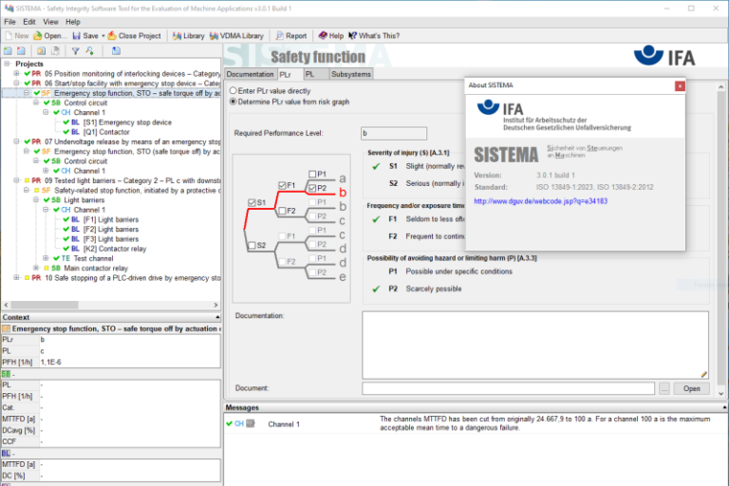Collapse project 06 Start/stop facility node
Screen dimensions: 729x486
point(17,84)
